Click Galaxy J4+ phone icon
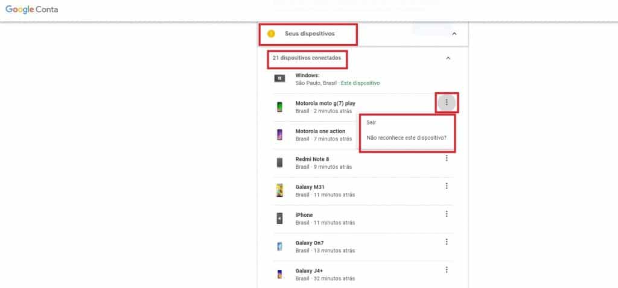 point(279,274)
